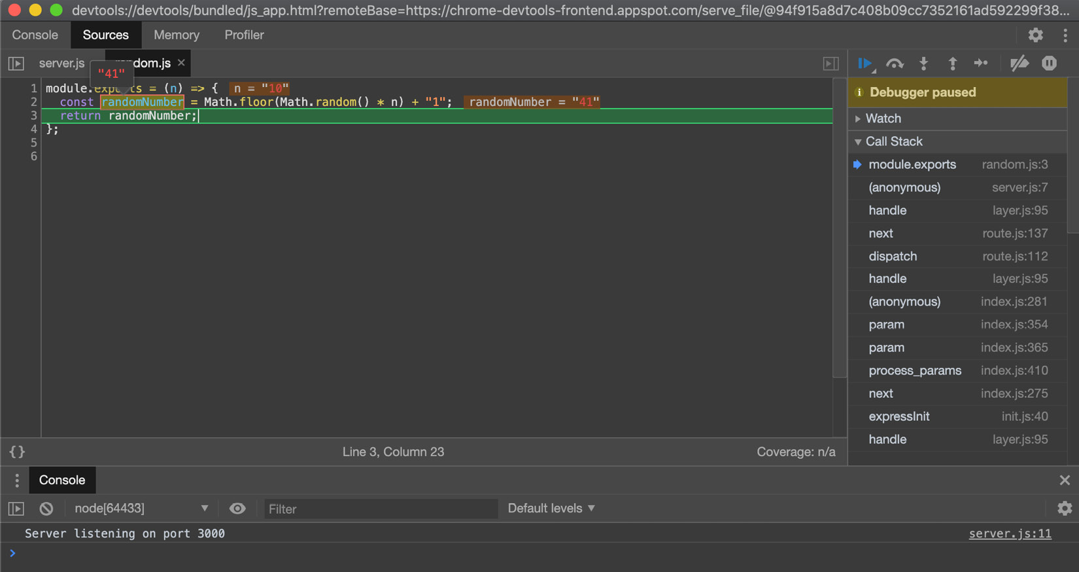Viewport: 1079px width, 572px height.
Task: Step over next function call
Action: point(895,63)
